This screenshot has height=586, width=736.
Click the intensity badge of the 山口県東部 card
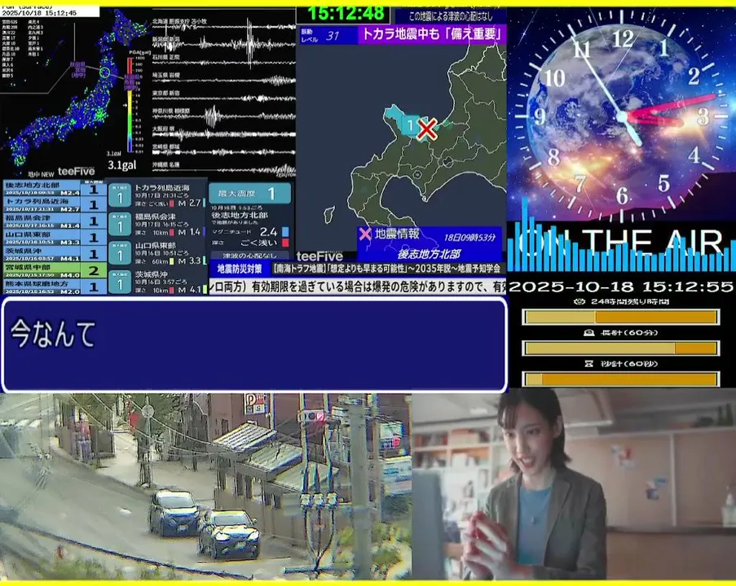click(x=120, y=253)
